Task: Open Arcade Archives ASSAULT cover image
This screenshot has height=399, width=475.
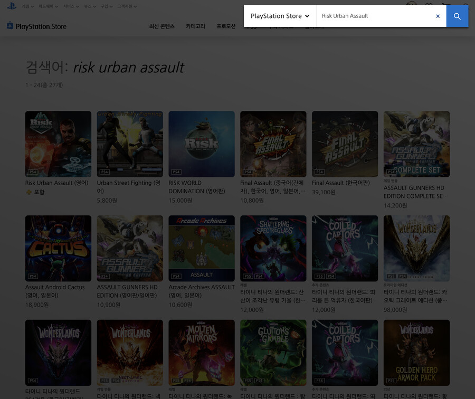Action: tap(202, 248)
